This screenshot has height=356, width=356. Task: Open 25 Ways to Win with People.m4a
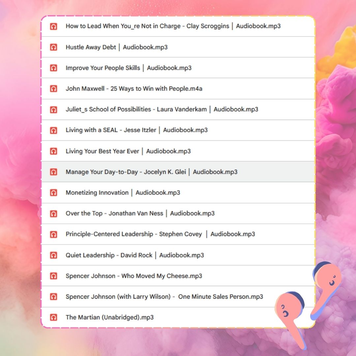pyautogui.click(x=133, y=89)
